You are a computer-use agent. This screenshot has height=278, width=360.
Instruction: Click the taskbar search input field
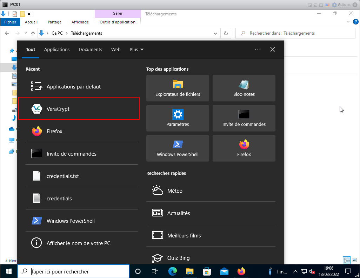click(x=77, y=271)
